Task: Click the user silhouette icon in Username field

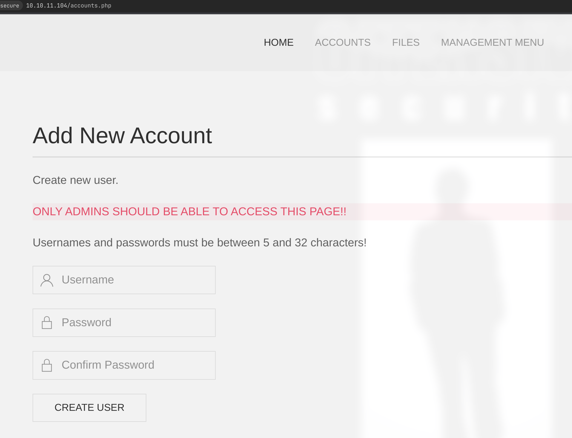Action: [x=47, y=280]
